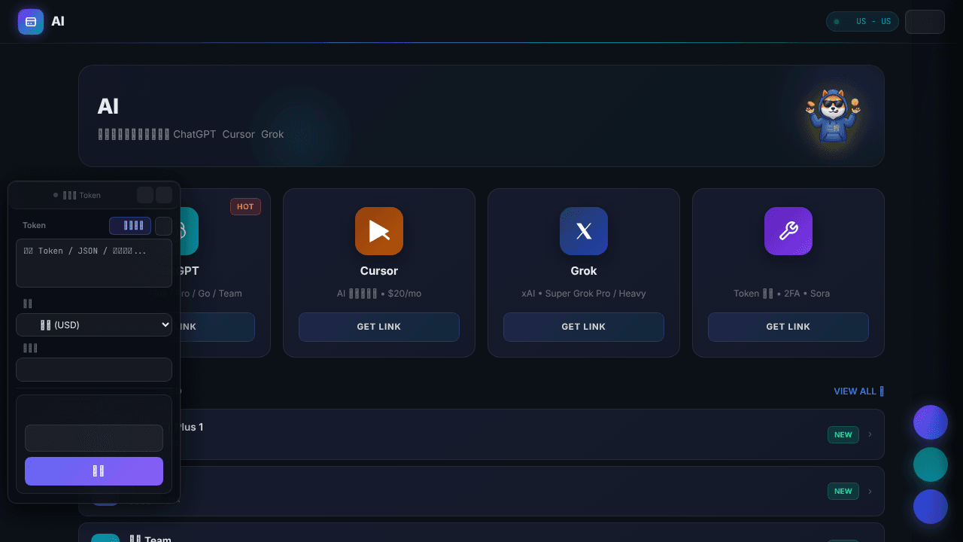This screenshot has width=963, height=542.
Task: Click the purple wrench tools icon
Action: click(x=788, y=231)
